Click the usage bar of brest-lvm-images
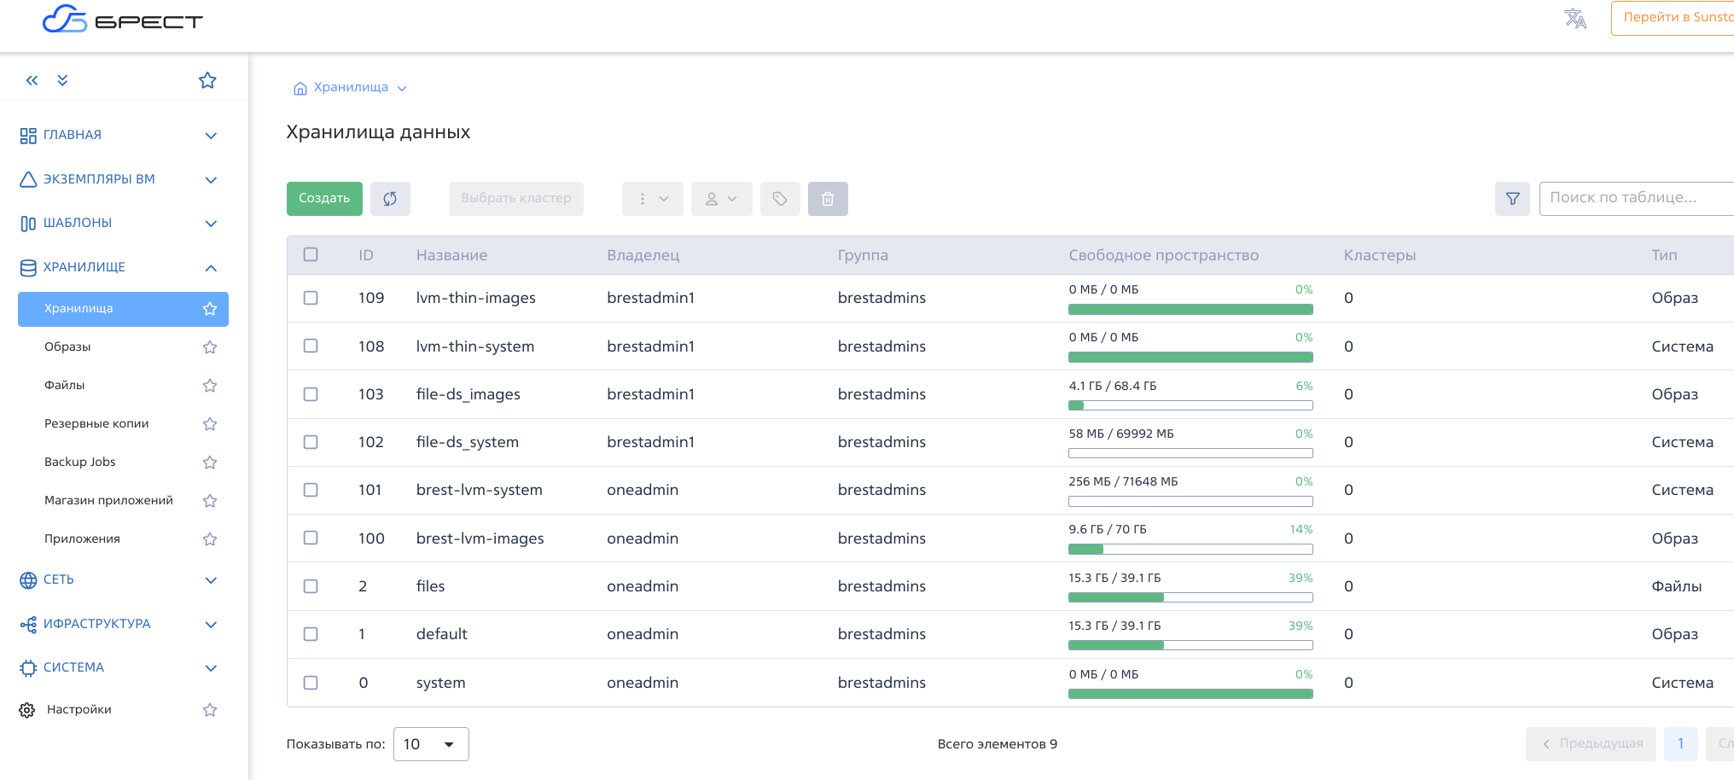 tap(1190, 550)
